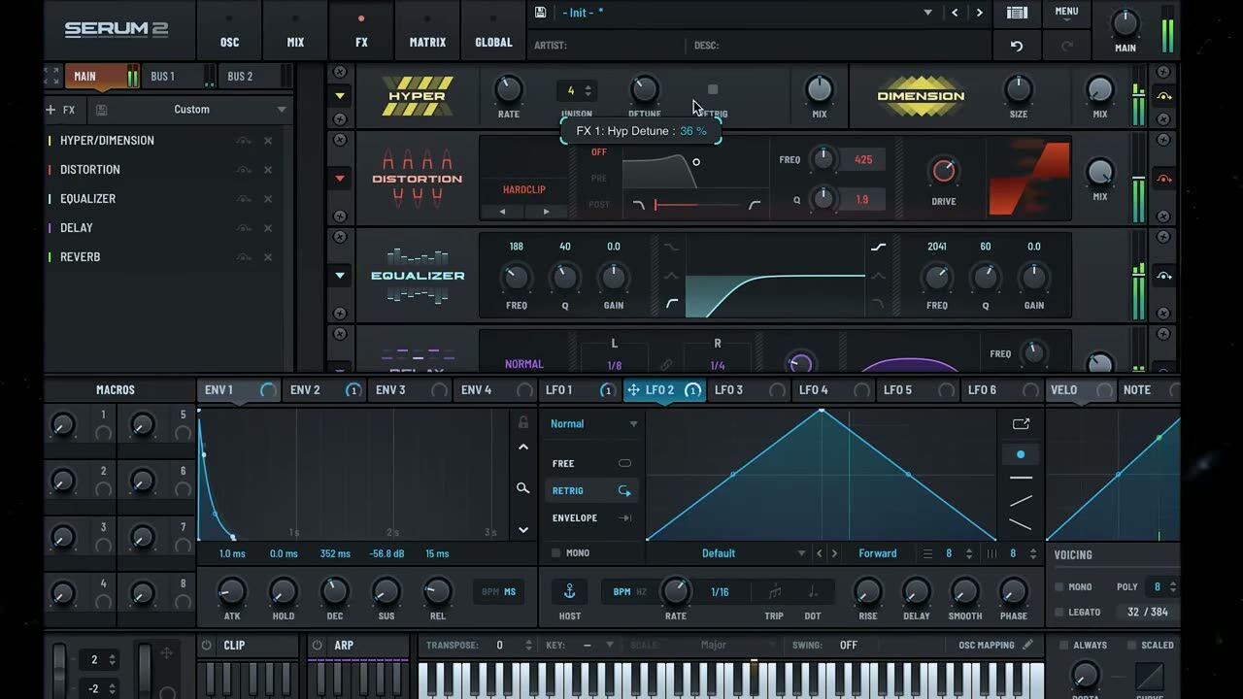
Task: Switch the LFO rate to HZ
Action: pos(641,591)
